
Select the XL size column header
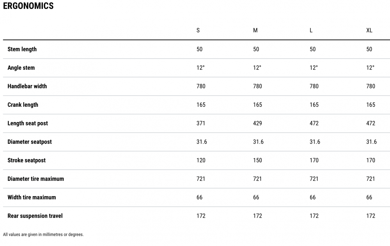click(x=369, y=30)
